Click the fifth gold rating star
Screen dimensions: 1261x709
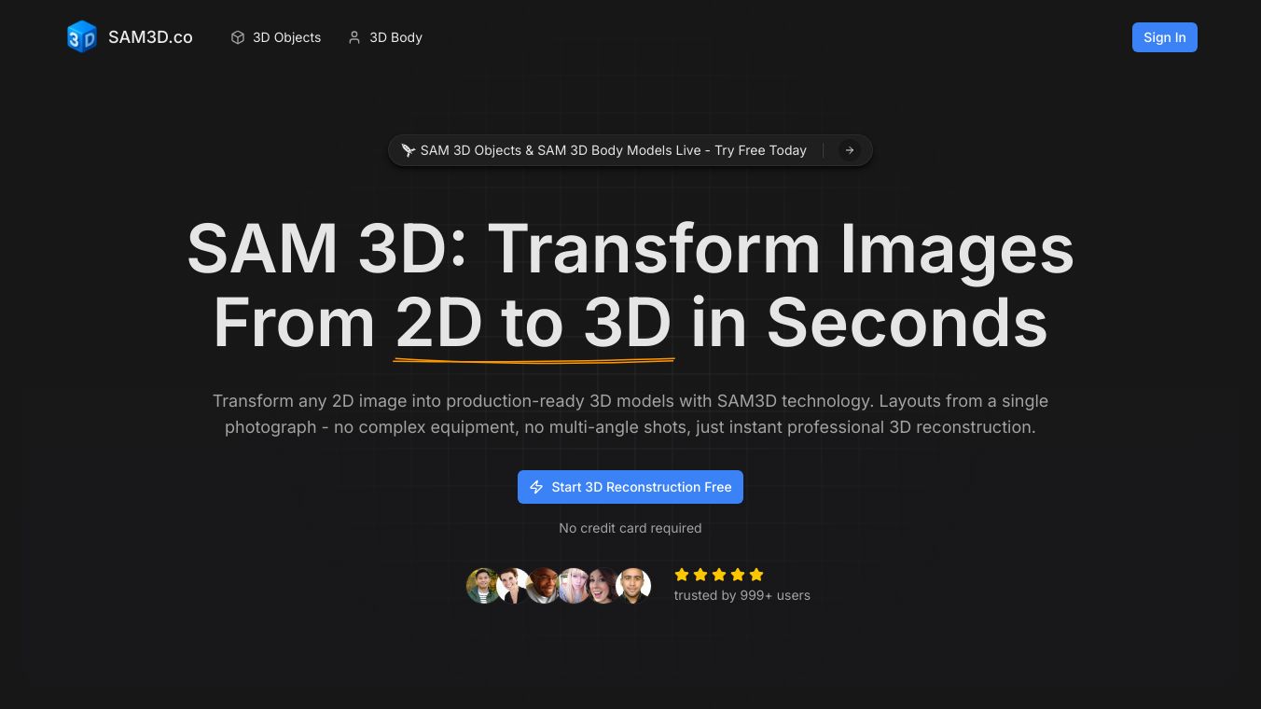(756, 575)
